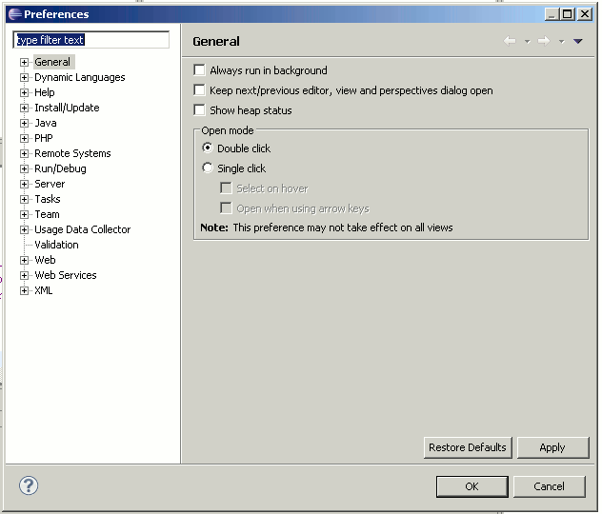Image resolution: width=602 pixels, height=514 pixels.
Task: Check Keep next/previous editor dialog open
Action: coord(199,90)
